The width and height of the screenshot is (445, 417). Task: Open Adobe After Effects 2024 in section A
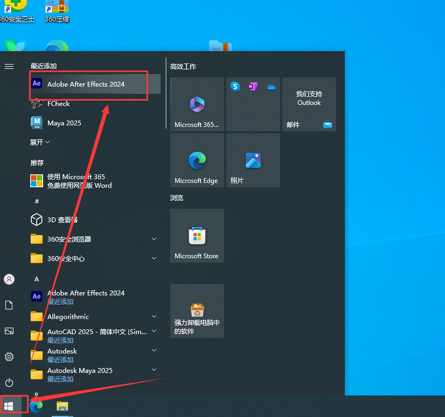[95, 296]
